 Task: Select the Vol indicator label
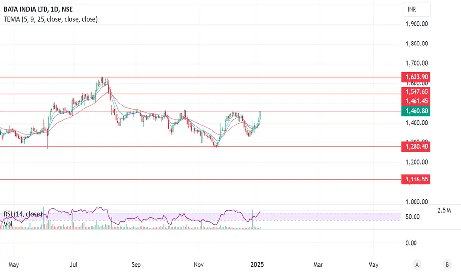point(8,224)
